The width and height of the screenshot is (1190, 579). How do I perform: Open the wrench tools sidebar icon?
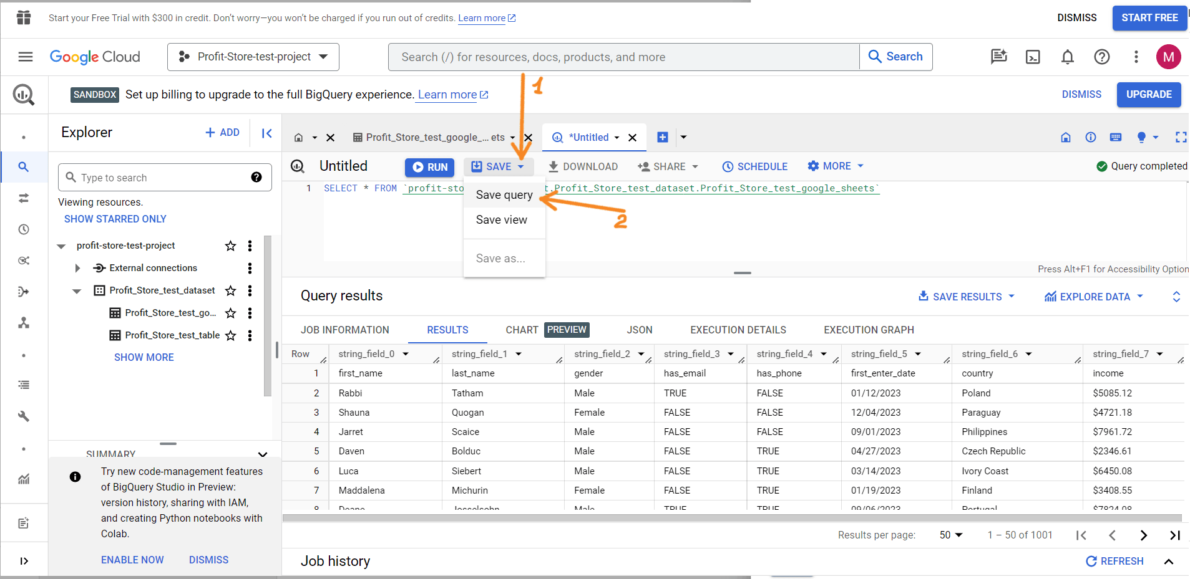tap(24, 416)
